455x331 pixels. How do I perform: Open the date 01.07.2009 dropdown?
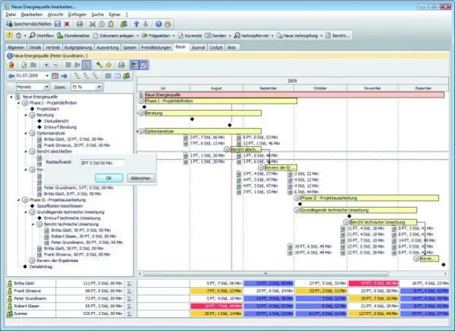coord(49,75)
